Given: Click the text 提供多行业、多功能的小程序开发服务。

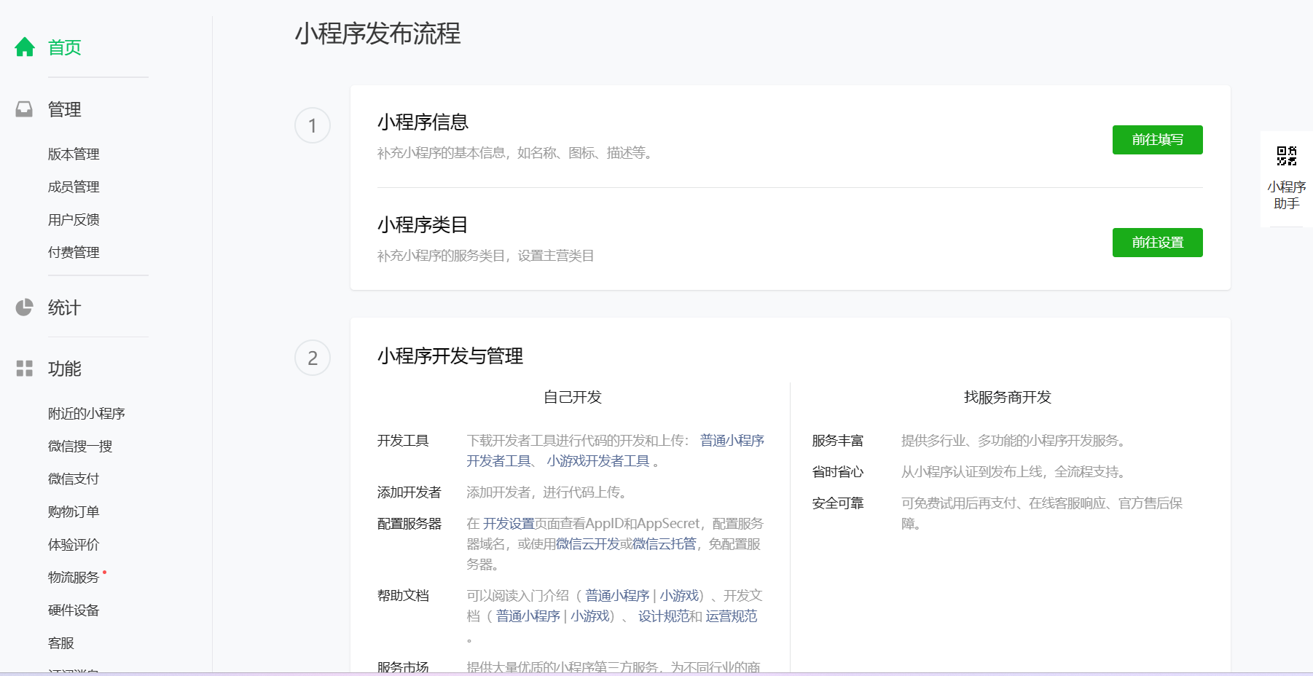Looking at the screenshot, I should [1015, 441].
